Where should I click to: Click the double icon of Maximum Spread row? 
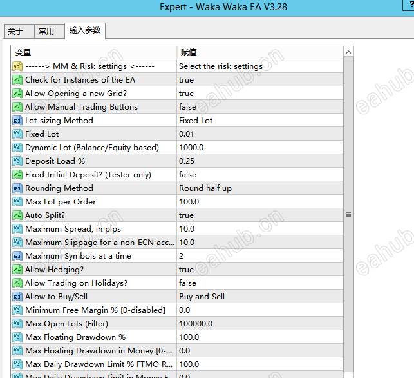(17, 229)
